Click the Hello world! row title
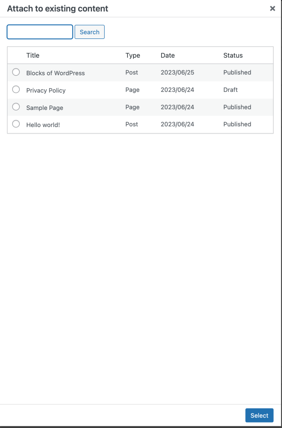The height and width of the screenshot is (428, 282). click(x=43, y=124)
